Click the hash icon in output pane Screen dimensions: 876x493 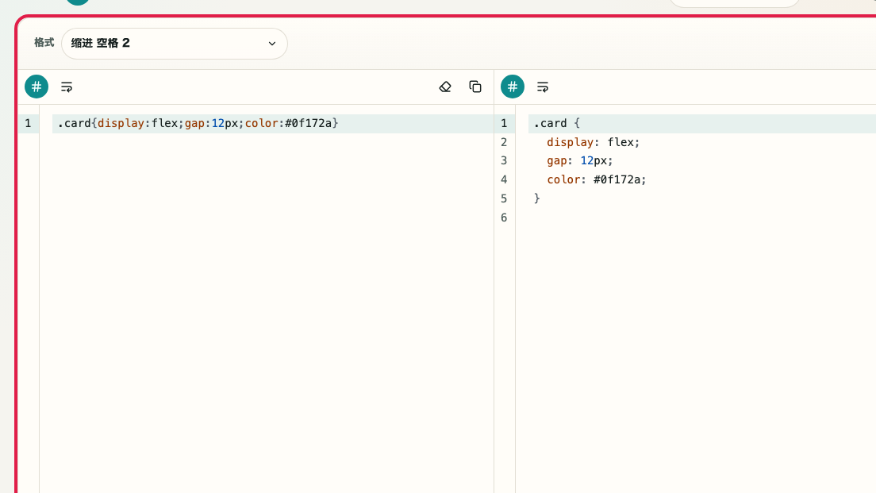point(513,87)
